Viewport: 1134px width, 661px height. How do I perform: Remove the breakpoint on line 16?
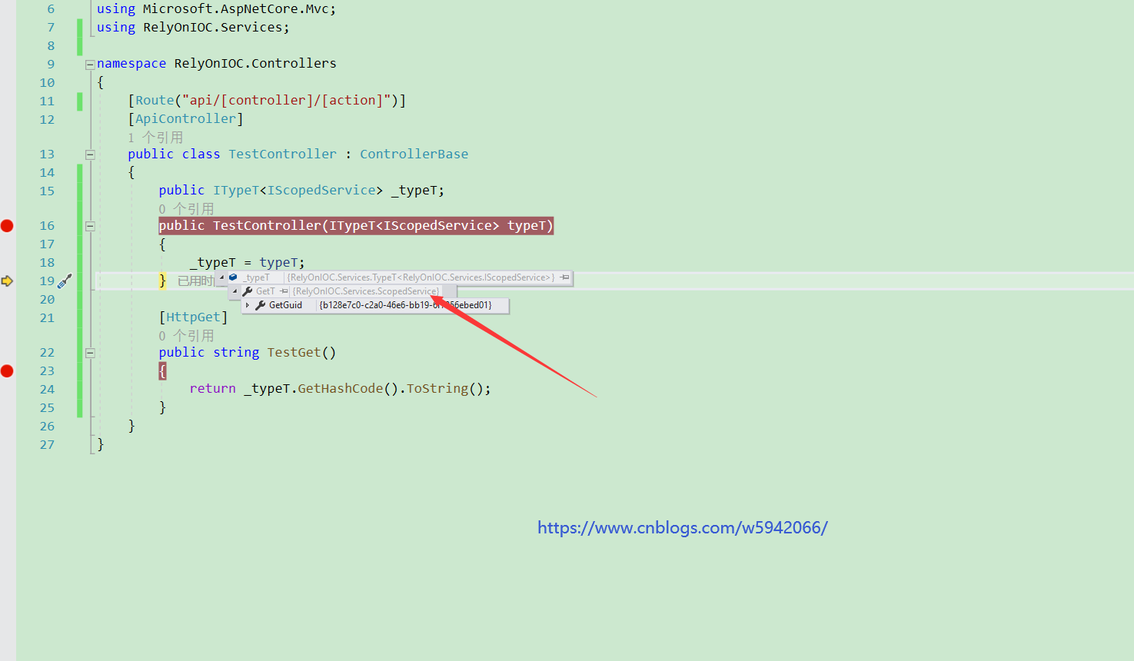tap(7, 225)
